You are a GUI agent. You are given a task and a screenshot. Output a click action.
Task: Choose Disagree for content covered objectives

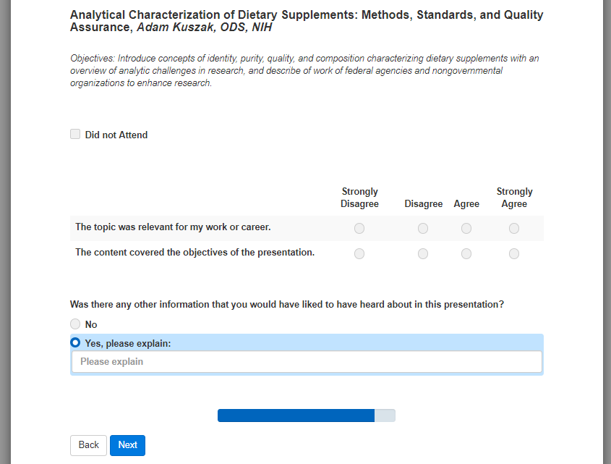pos(423,254)
